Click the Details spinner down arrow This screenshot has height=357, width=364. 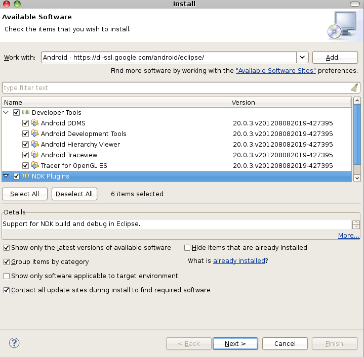coord(356,227)
